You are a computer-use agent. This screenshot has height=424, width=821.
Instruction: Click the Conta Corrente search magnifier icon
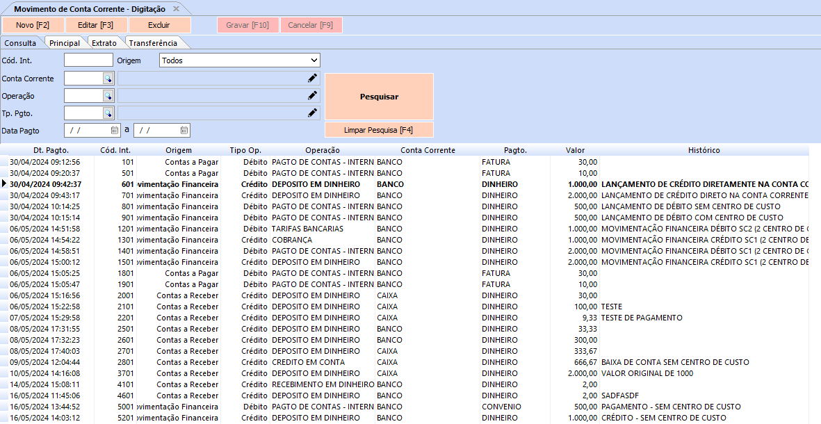pos(108,79)
